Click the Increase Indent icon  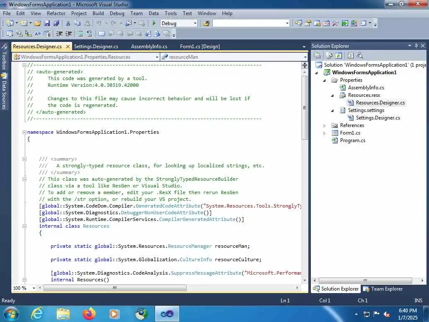coord(68,34)
